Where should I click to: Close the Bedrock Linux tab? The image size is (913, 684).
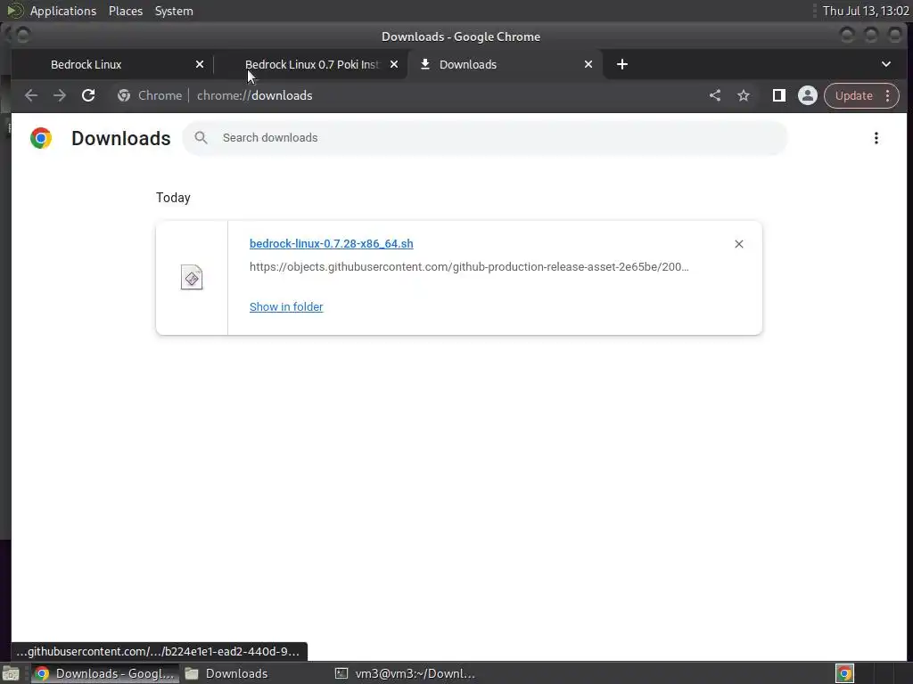[200, 64]
